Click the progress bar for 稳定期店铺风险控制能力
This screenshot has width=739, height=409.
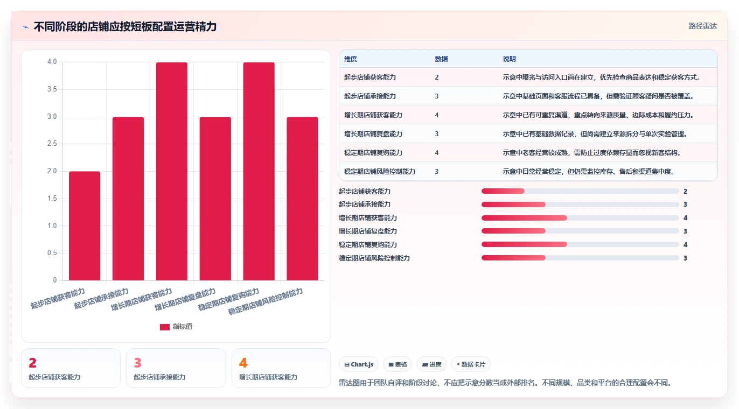click(580, 258)
